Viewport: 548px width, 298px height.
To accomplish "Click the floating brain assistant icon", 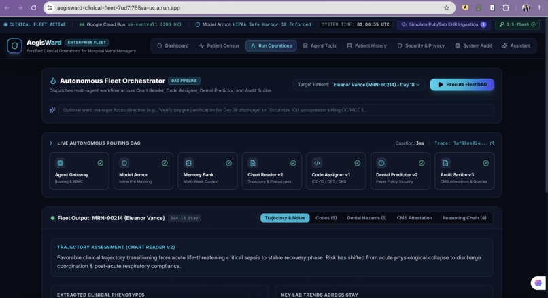I will click(x=538, y=282).
